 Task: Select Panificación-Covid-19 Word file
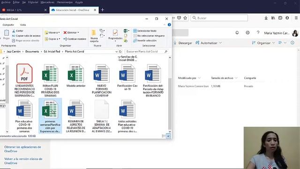click(x=127, y=77)
